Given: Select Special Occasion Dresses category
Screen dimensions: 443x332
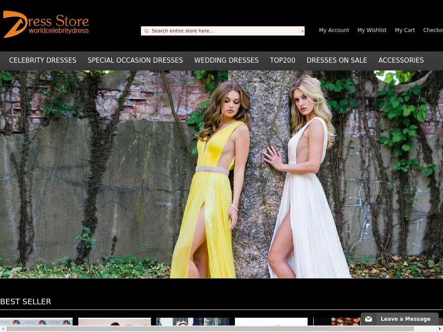Looking at the screenshot, I should coord(135,61).
